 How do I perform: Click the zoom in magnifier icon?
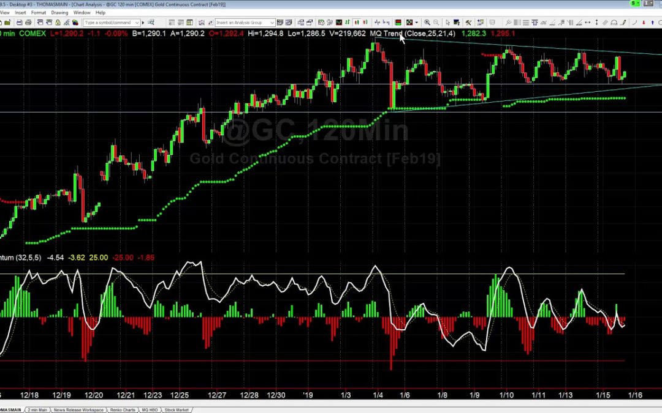tap(427, 23)
